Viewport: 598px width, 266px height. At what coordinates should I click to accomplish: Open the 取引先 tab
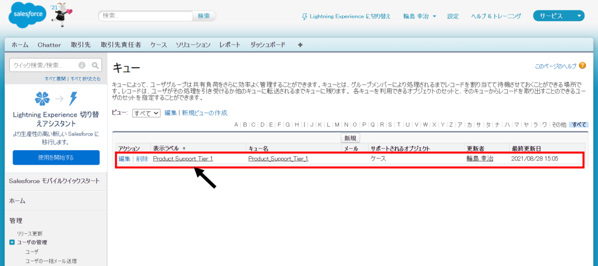pyautogui.click(x=81, y=45)
